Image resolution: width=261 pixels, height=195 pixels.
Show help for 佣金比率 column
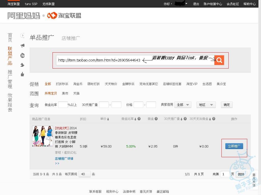pyautogui.click(x=139, y=119)
